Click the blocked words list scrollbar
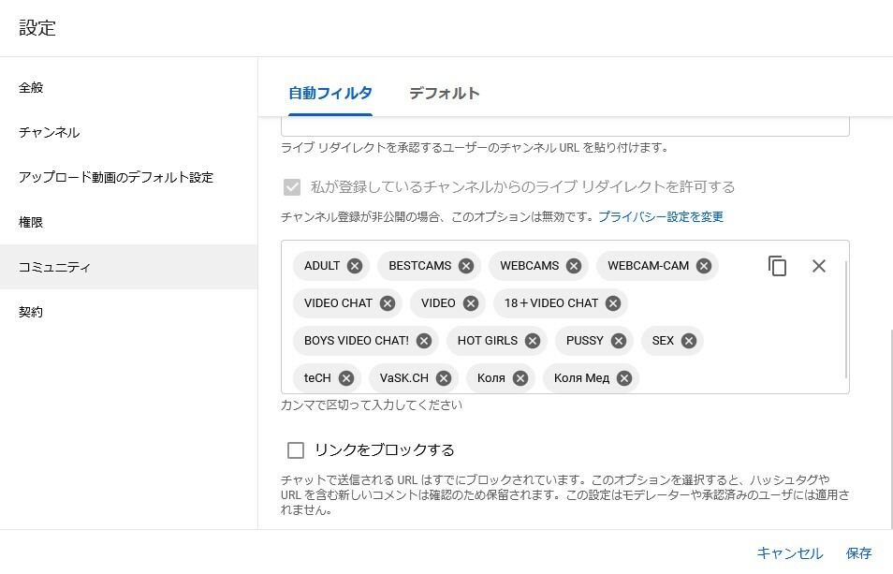 tap(846, 319)
